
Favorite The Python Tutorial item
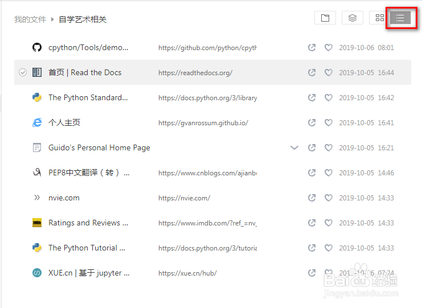pos(329,248)
